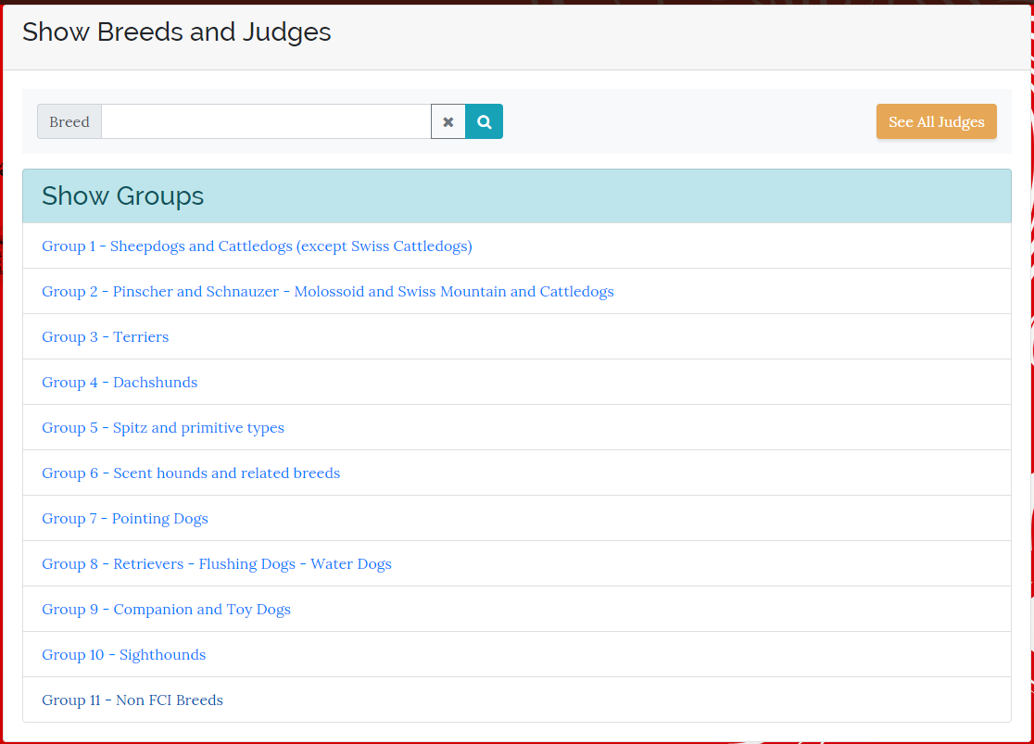The image size is (1034, 744).
Task: Open Group 1 - Sheepdogs and Cattledogs
Action: 257,246
